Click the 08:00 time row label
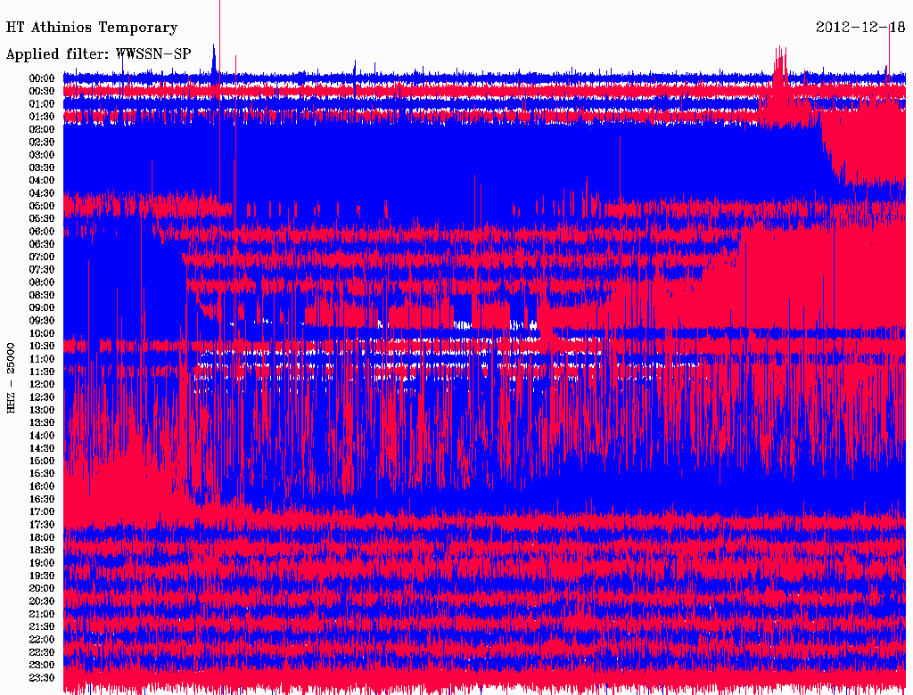The image size is (913, 695). (42, 282)
